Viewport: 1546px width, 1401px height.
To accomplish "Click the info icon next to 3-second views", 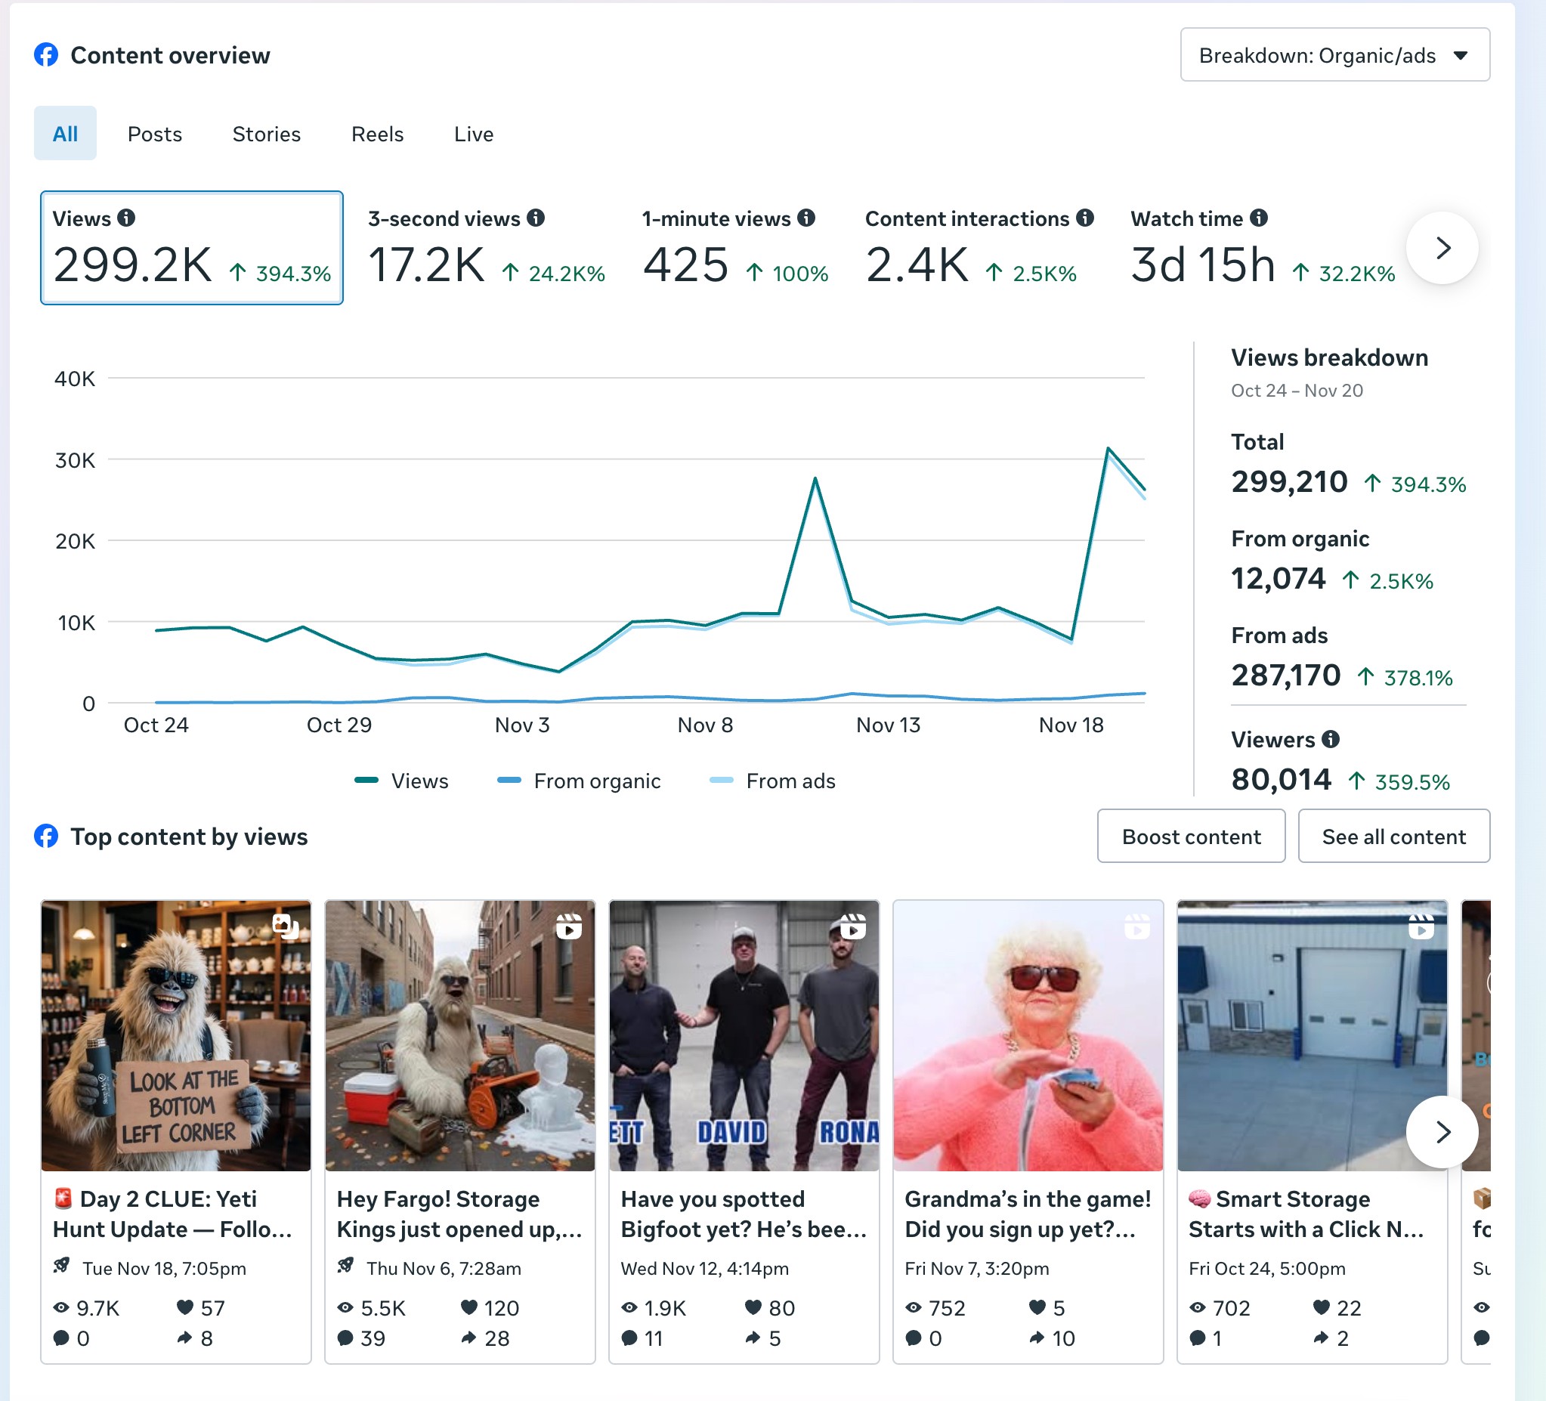I will point(536,218).
